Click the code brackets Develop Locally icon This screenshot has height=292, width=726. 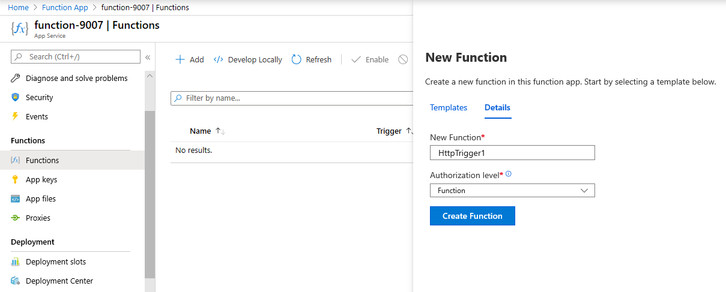[219, 59]
